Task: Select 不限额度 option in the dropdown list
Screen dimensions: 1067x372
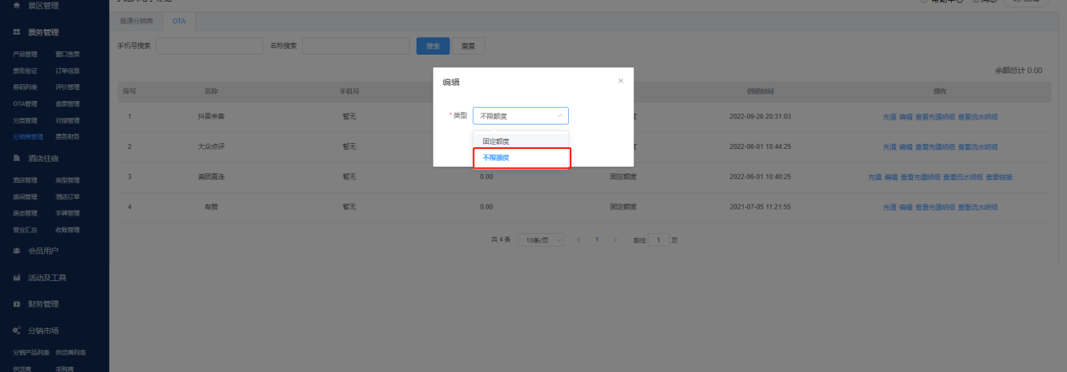Action: 496,157
